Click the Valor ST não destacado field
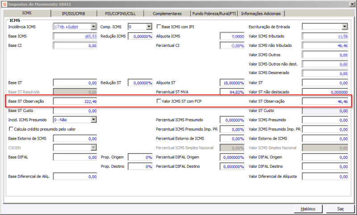Image resolution: width=357 pixels, height=215 pixels. [x=325, y=92]
